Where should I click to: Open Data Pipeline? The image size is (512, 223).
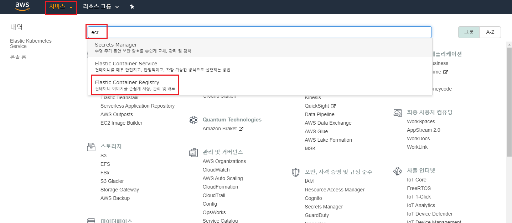point(320,114)
